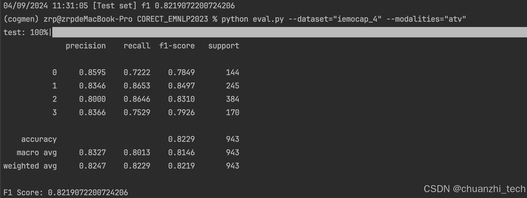Select class 2 f1-score value 0.8310

(181, 99)
